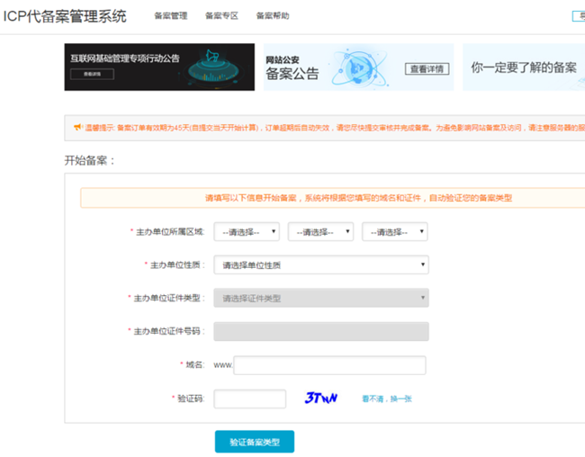Click the partially visible button at top right

coord(579,16)
